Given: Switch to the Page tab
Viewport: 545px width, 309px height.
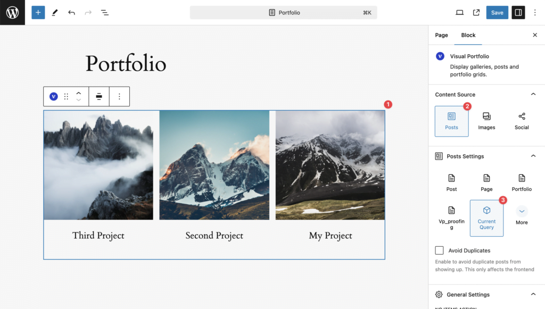Looking at the screenshot, I should click(441, 35).
